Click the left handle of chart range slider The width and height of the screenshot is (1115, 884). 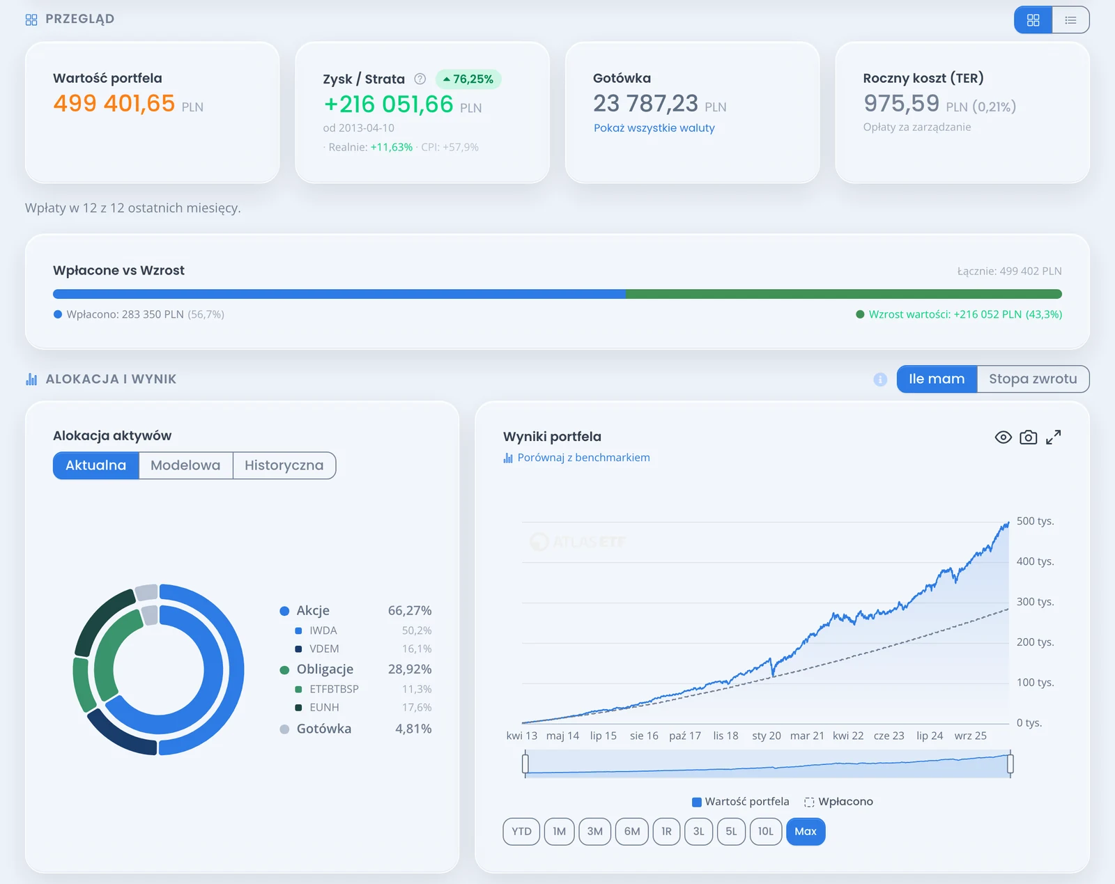(525, 764)
